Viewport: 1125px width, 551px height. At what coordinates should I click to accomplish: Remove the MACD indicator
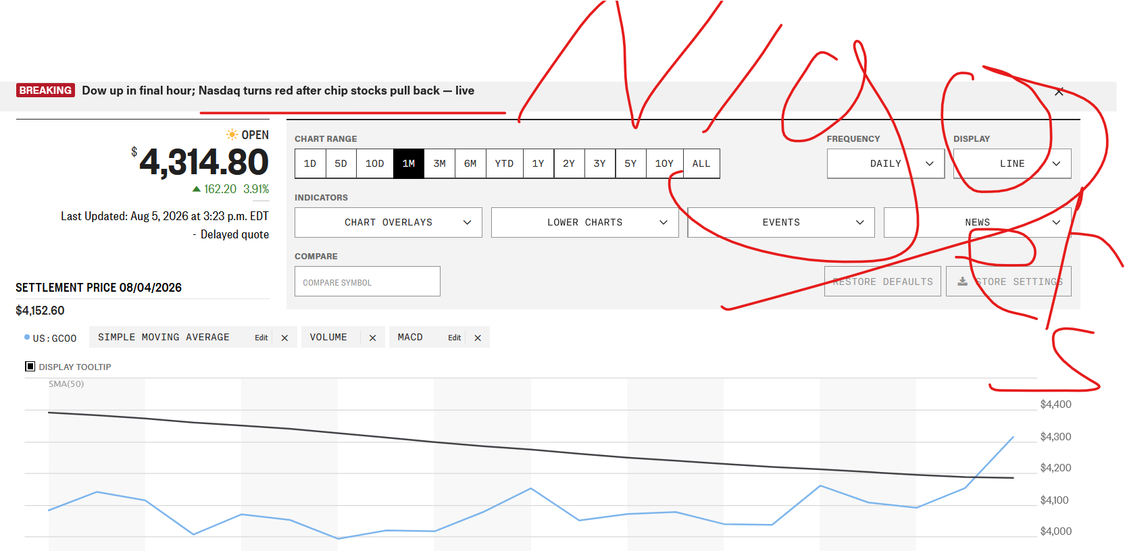pyautogui.click(x=478, y=338)
